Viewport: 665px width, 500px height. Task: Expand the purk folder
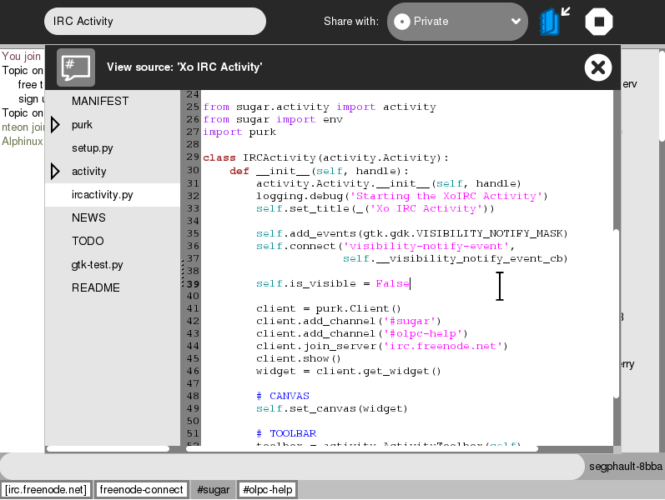pyautogui.click(x=55, y=124)
